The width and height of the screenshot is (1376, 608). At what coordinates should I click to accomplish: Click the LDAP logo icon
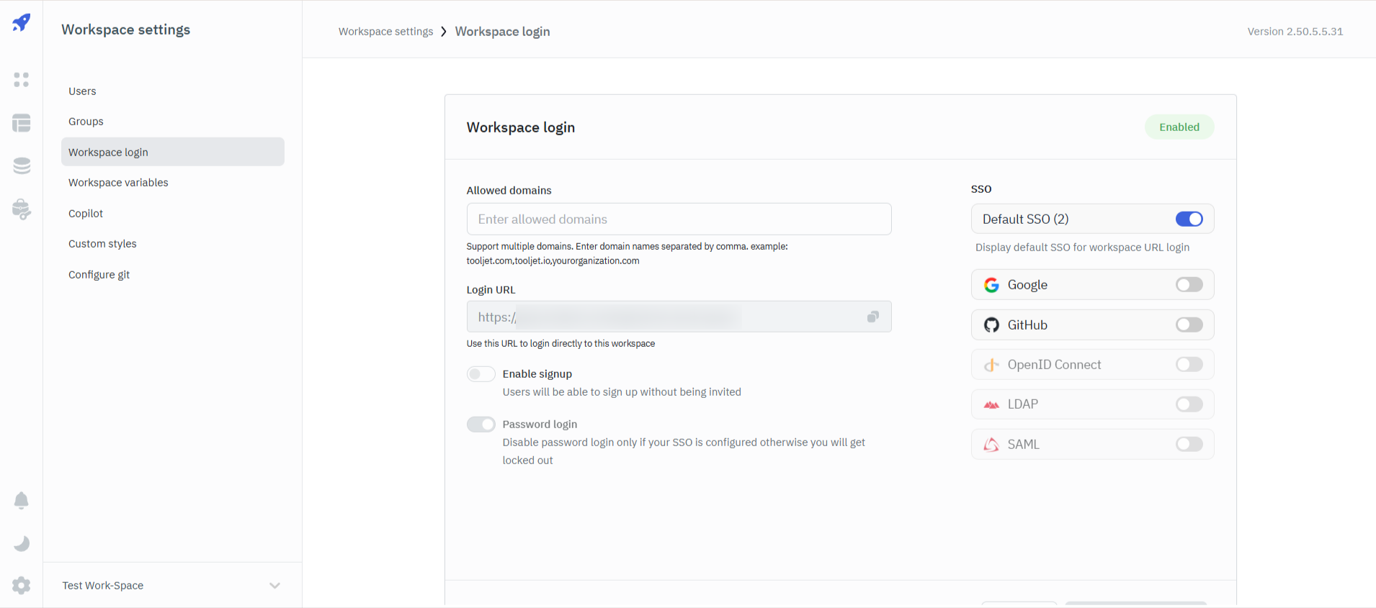coord(992,404)
